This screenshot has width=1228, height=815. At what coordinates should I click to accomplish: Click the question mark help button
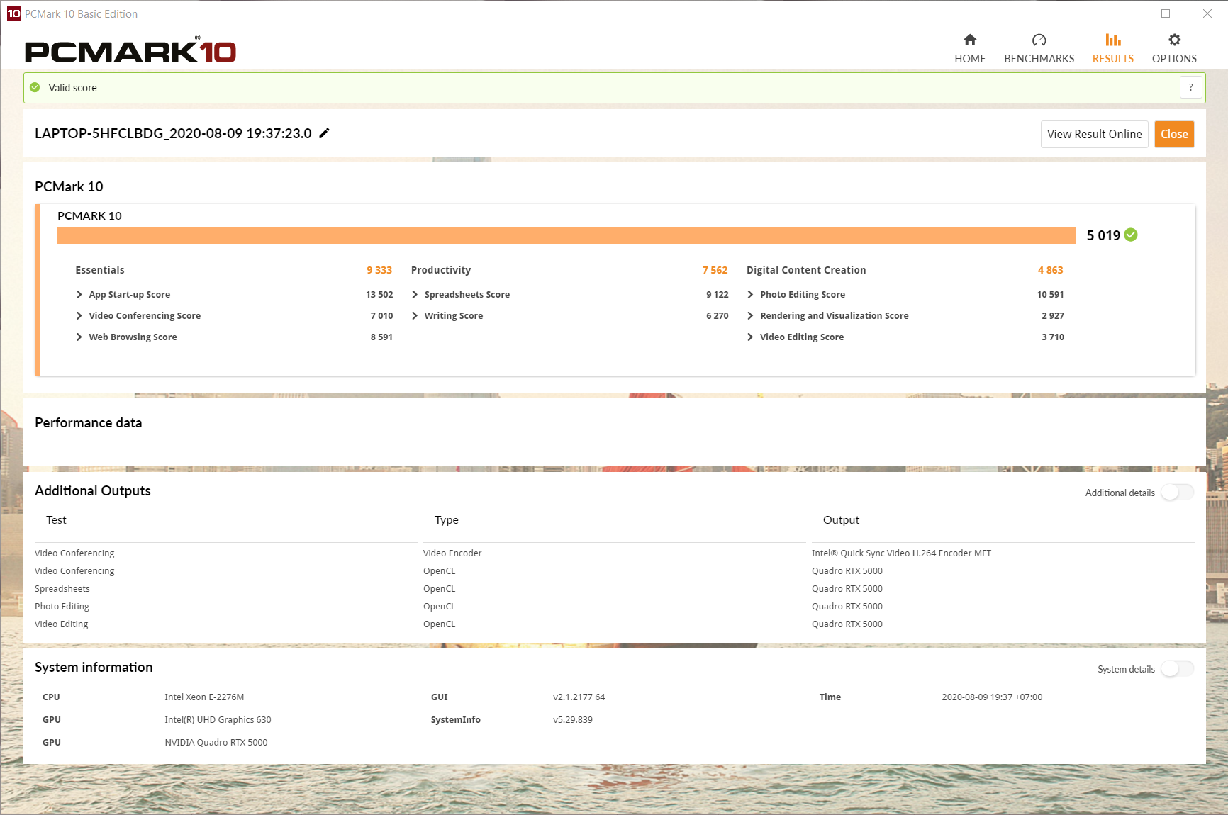(x=1190, y=87)
